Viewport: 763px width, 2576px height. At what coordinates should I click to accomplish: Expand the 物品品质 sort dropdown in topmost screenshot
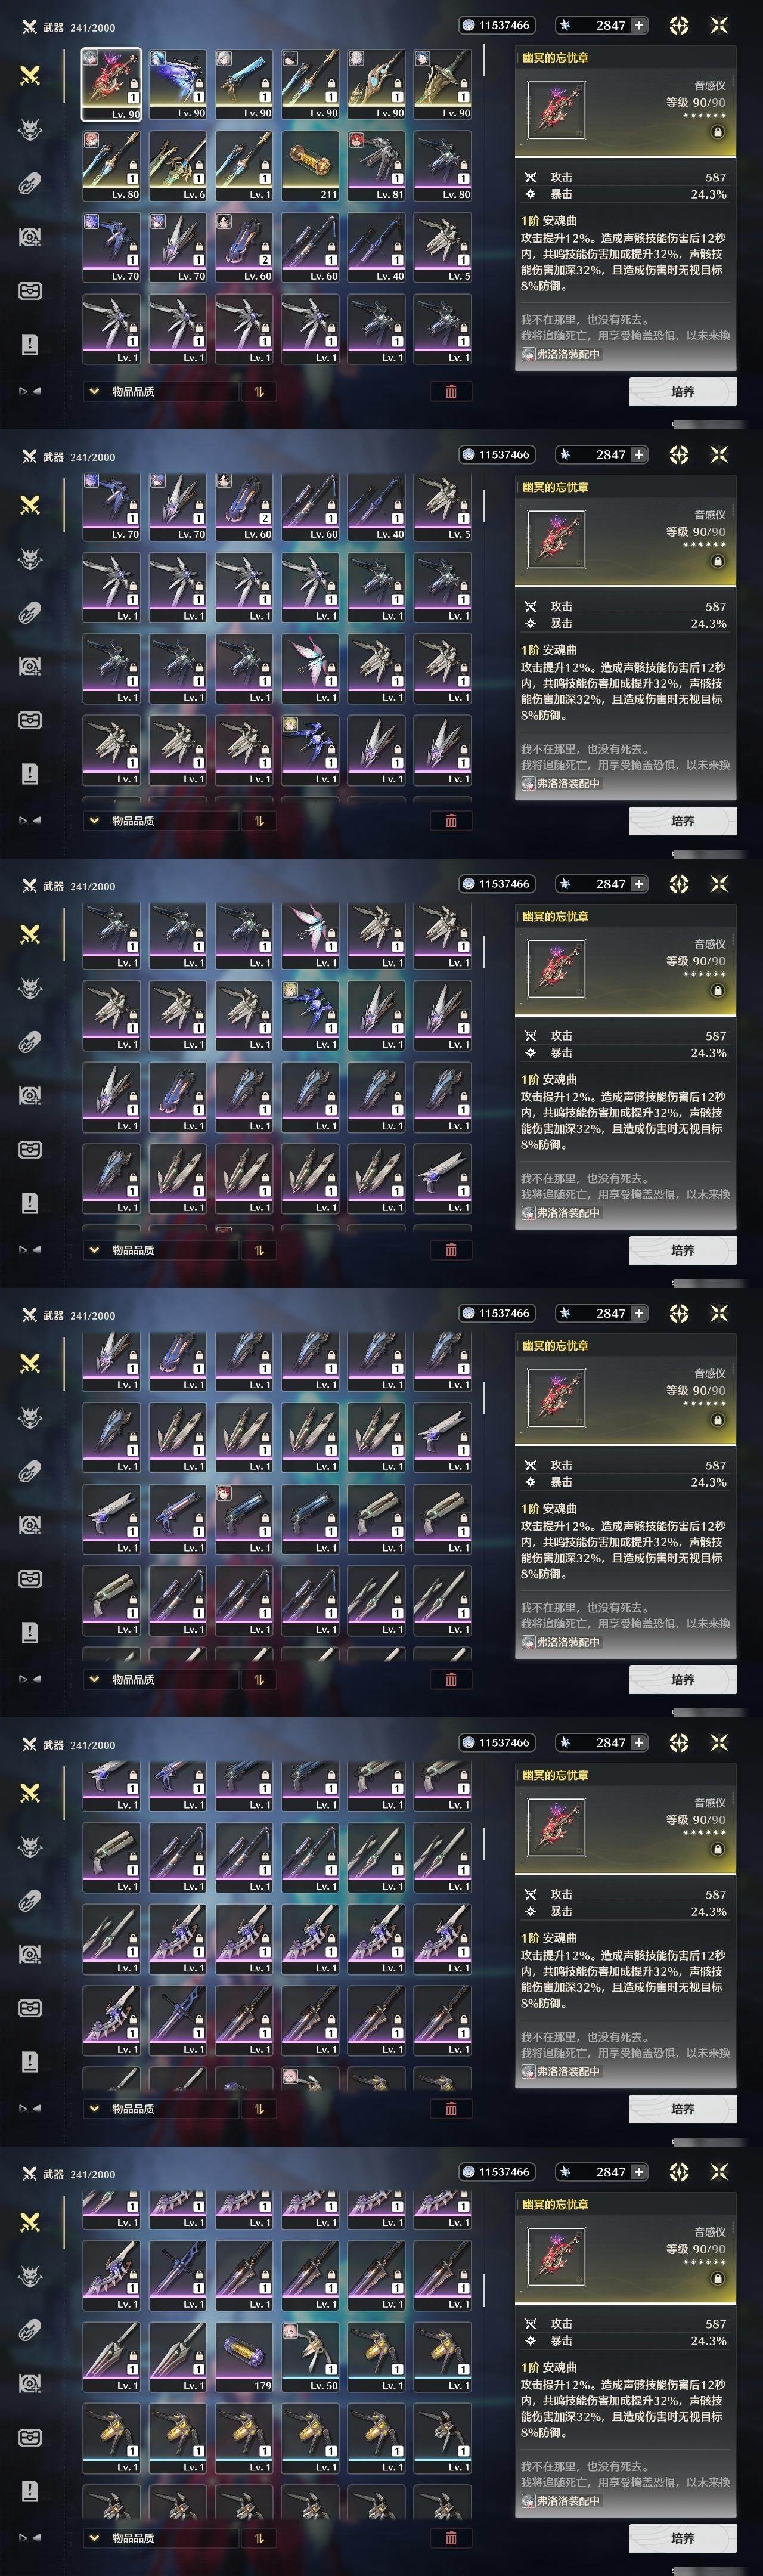tap(160, 391)
